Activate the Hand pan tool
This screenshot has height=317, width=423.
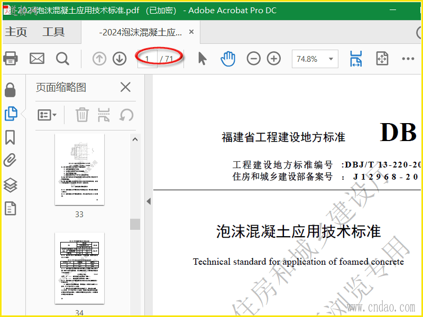click(228, 59)
